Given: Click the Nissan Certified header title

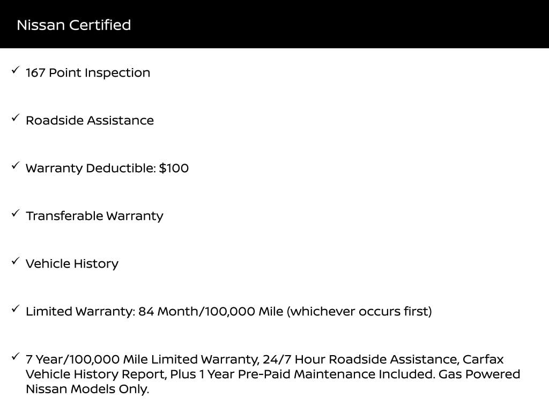Looking at the screenshot, I should [73, 25].
